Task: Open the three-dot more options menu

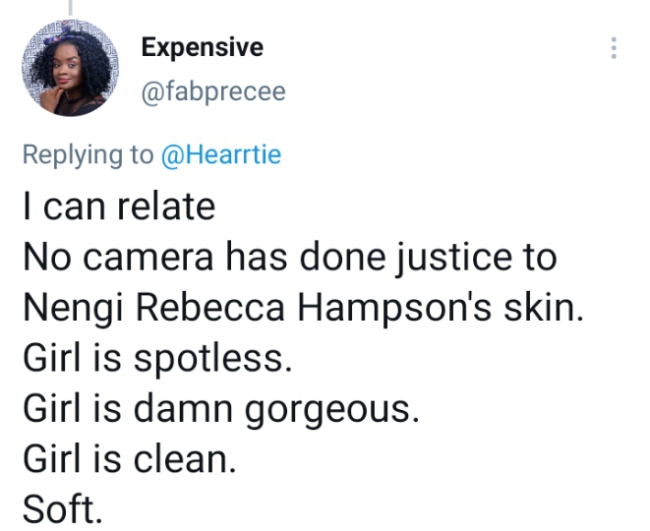Action: pyautogui.click(x=614, y=48)
